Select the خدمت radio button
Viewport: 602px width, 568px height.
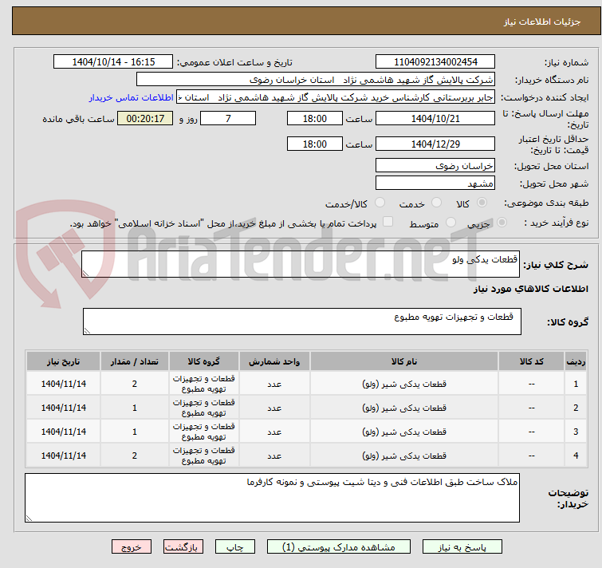[x=436, y=203]
